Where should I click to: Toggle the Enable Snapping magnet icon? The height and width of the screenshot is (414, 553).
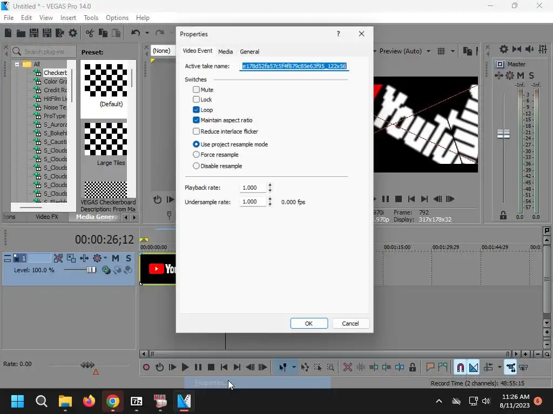coord(460,367)
